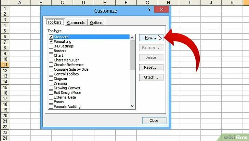Select the Control Toolbox list entry text
Viewport: 249px width, 141px height.
pyautogui.click(x=66, y=74)
